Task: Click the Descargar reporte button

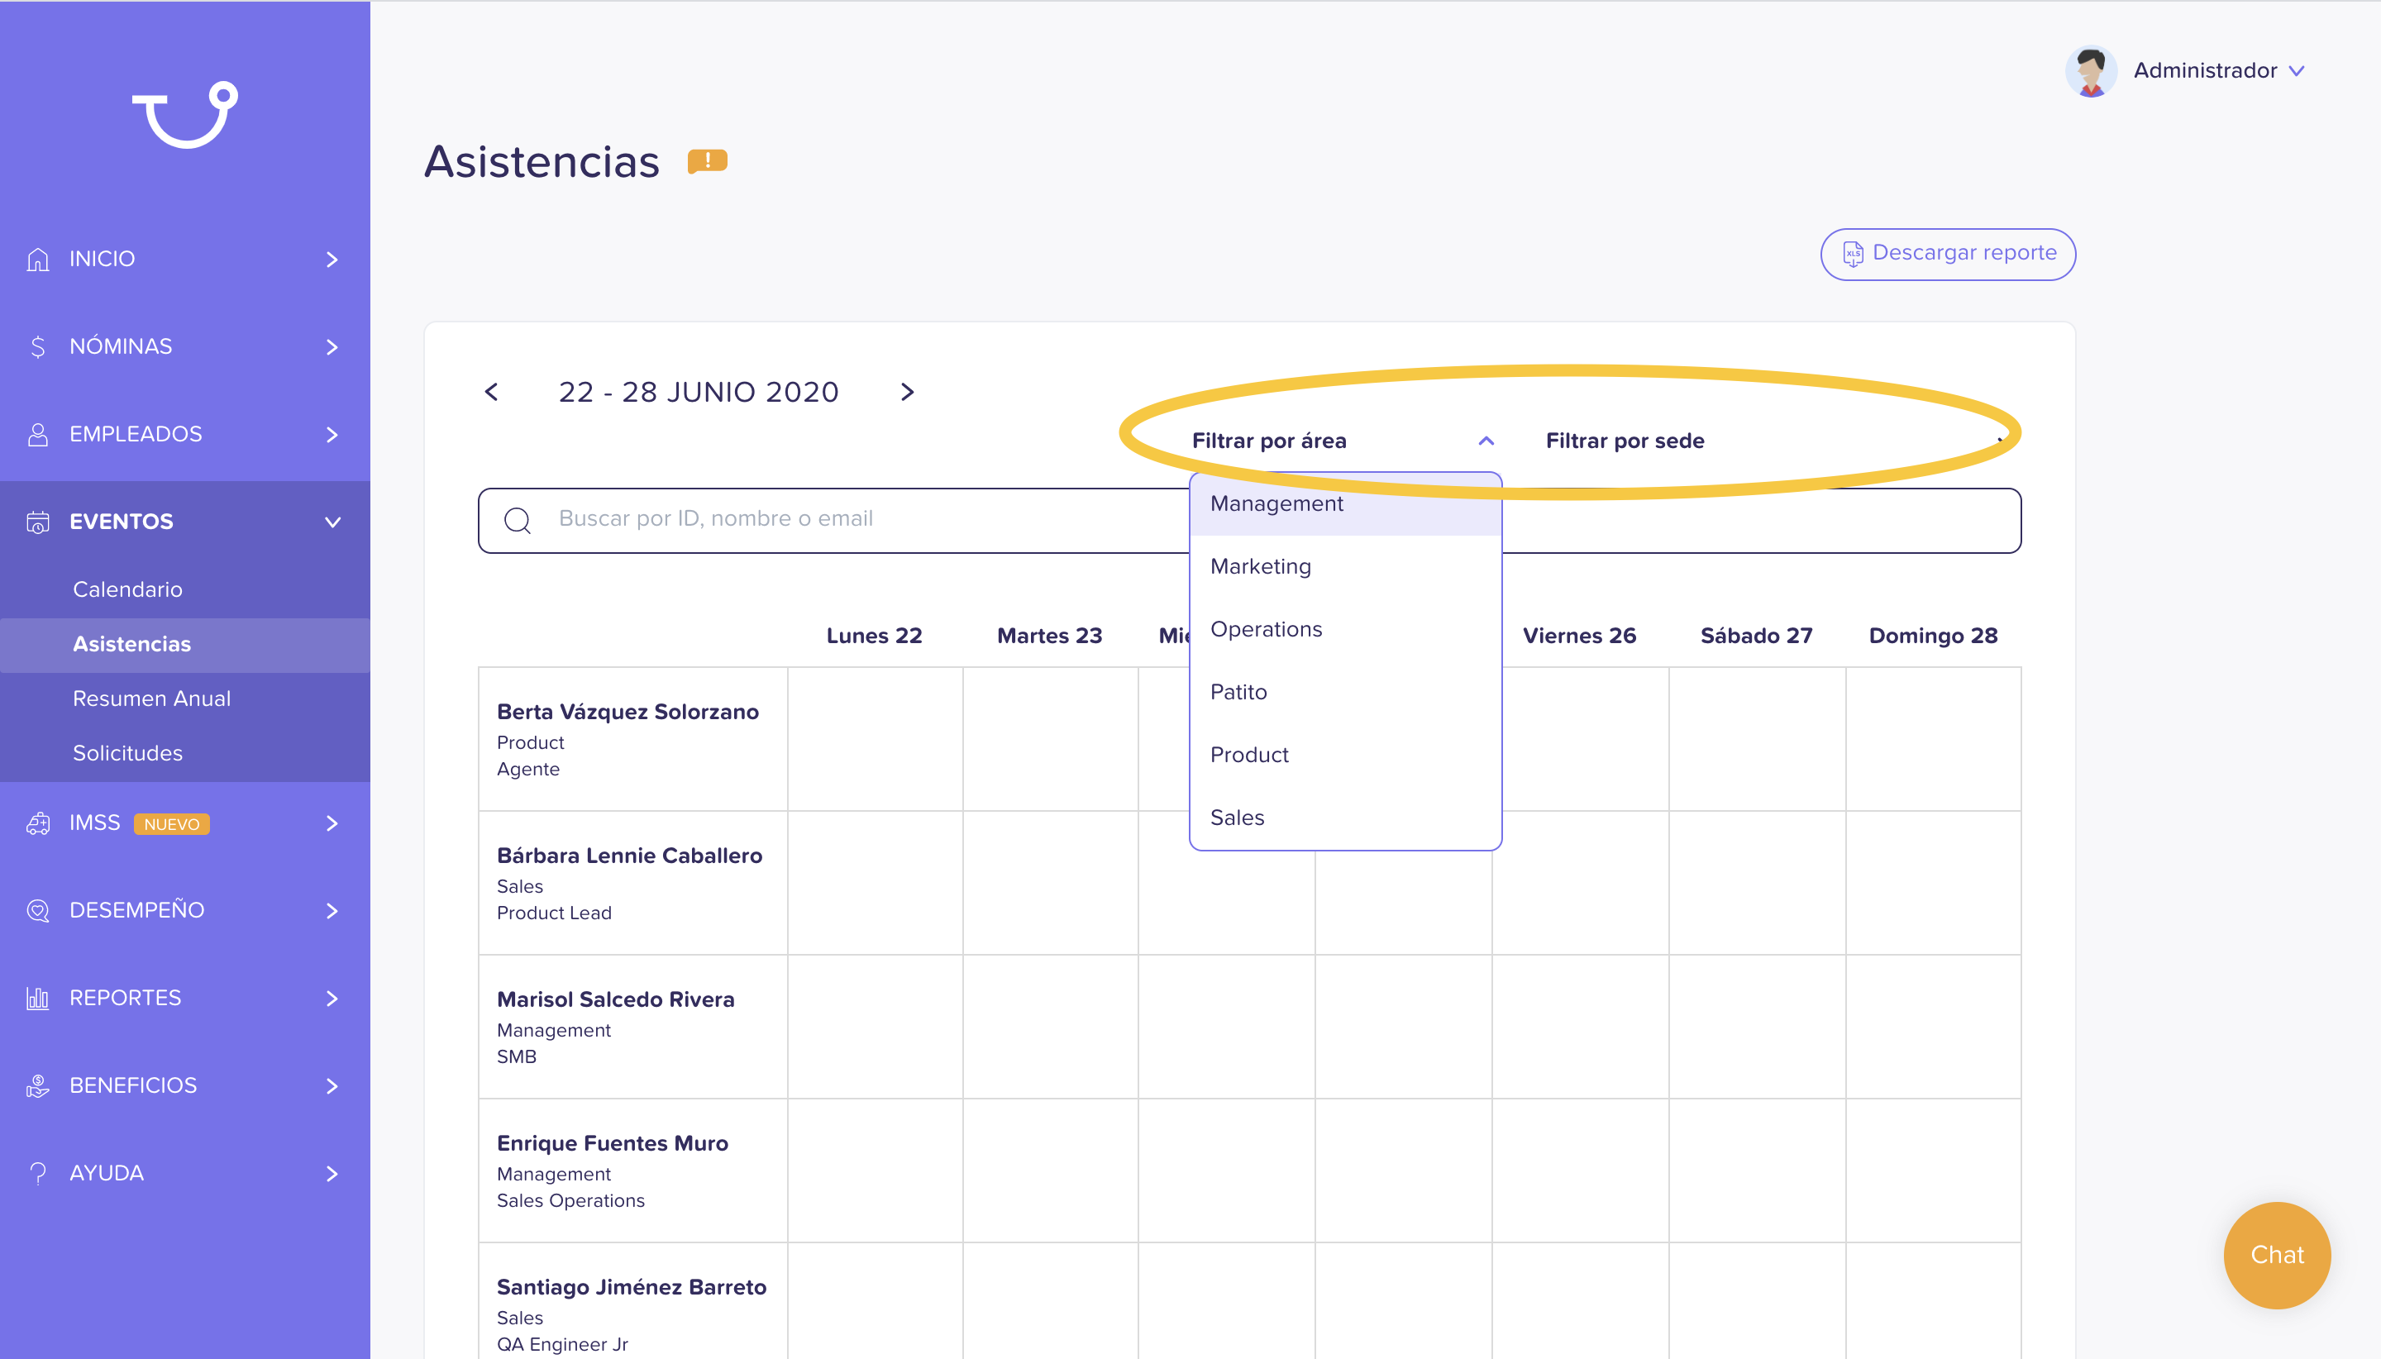Action: click(x=1948, y=254)
